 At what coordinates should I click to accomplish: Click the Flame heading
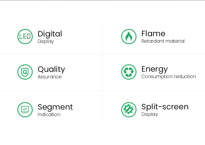(153, 33)
